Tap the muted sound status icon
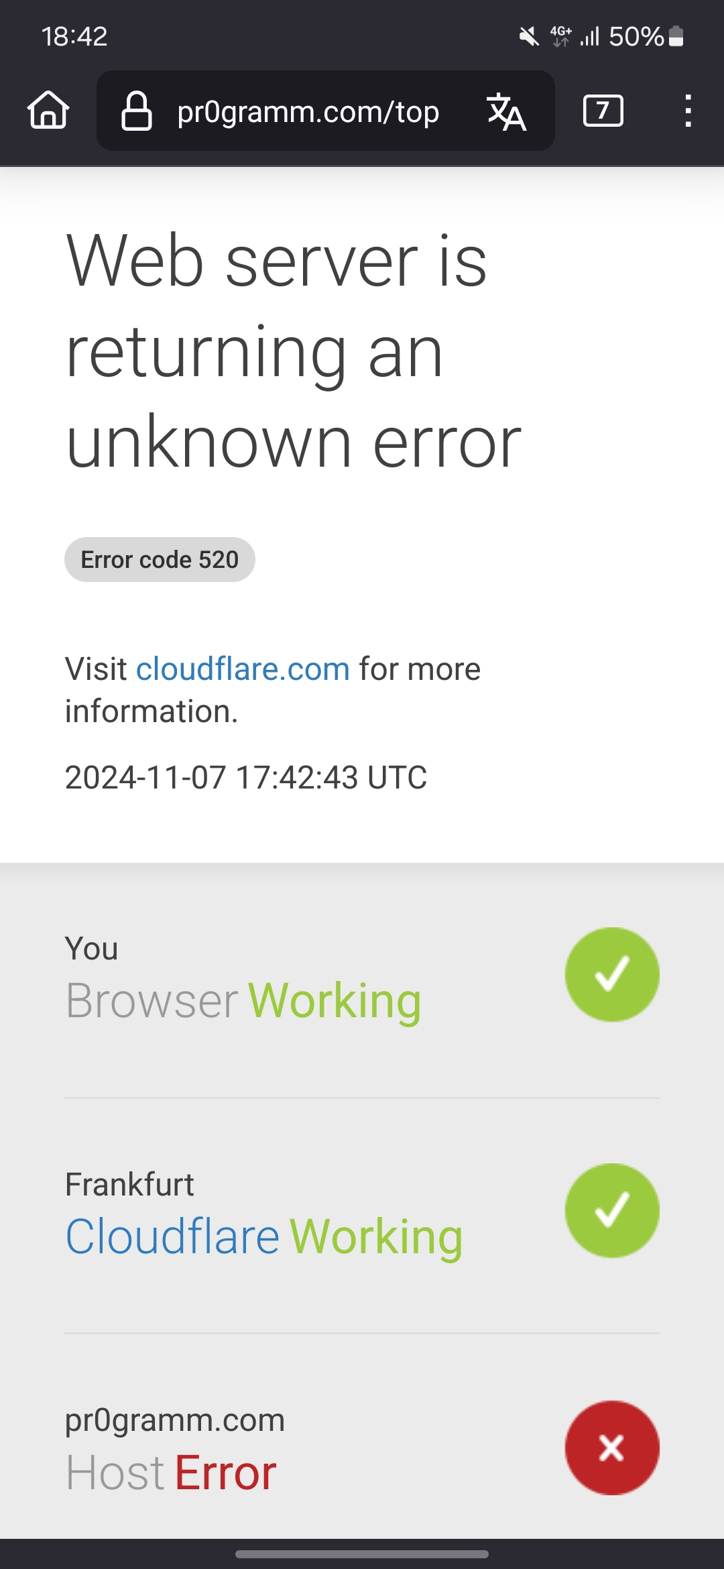The image size is (724, 1569). click(x=529, y=36)
